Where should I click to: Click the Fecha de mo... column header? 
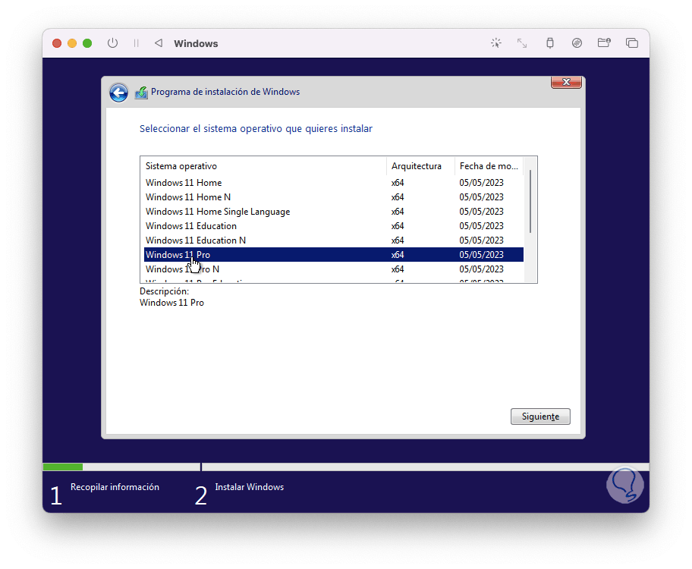point(489,166)
